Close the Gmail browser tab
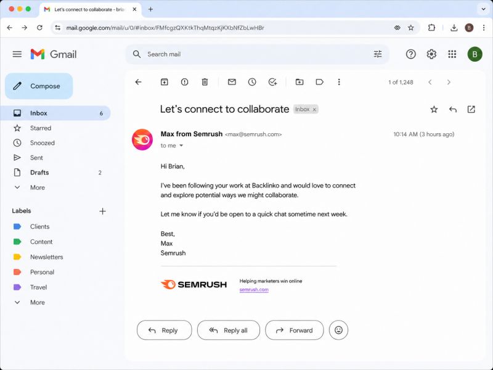This screenshot has height=370, width=493. point(134,9)
